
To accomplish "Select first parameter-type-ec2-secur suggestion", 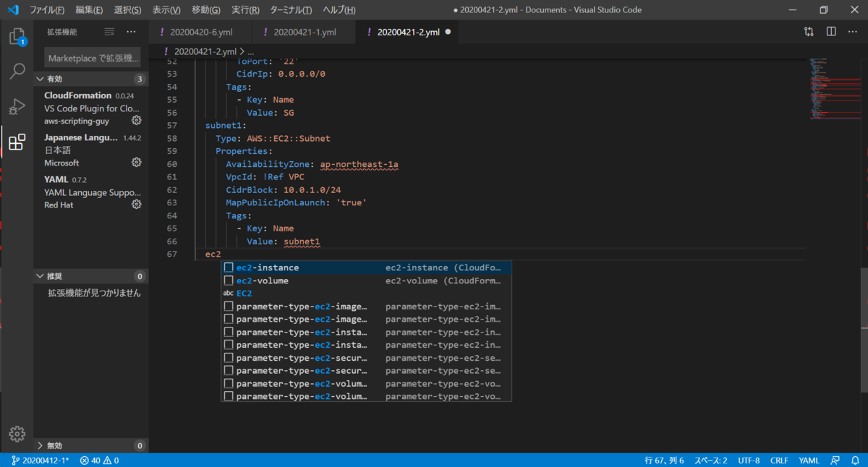I will (x=366, y=359).
